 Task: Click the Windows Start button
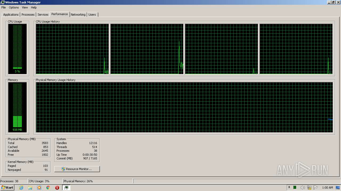7,188
